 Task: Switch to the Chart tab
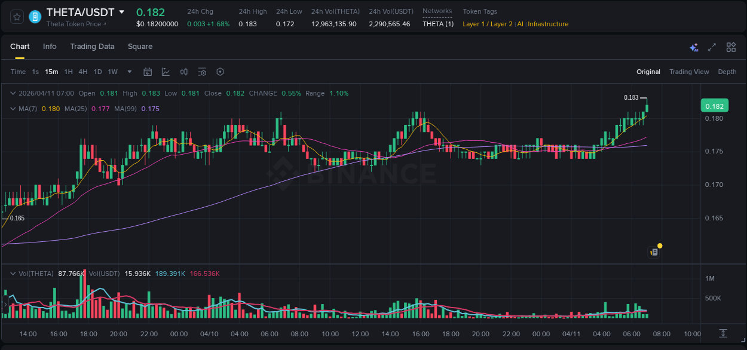pyautogui.click(x=20, y=47)
